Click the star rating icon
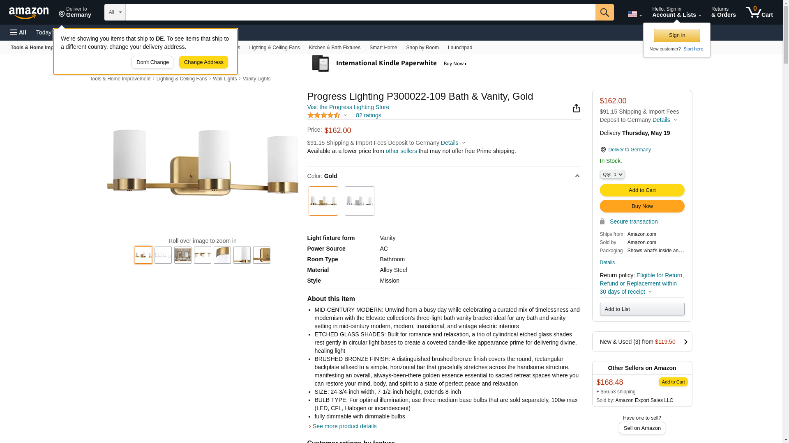 coord(324,116)
